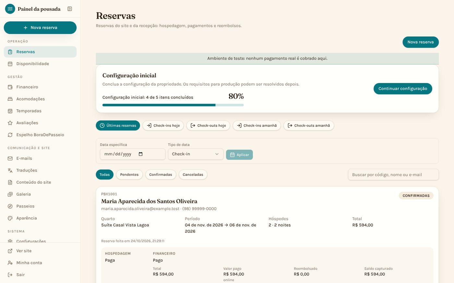Screen dimensions: 454x283
Task: Select the Check-outs hoje filter
Action: pyautogui.click(x=208, y=125)
